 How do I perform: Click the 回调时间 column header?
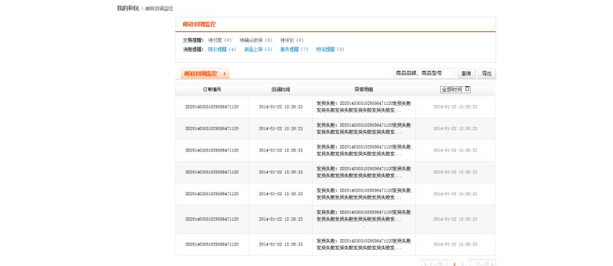[x=281, y=90]
